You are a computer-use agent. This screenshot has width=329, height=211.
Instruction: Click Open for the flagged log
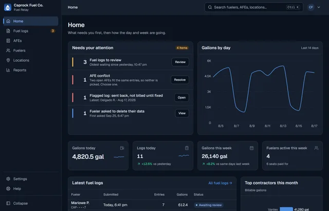(x=181, y=97)
